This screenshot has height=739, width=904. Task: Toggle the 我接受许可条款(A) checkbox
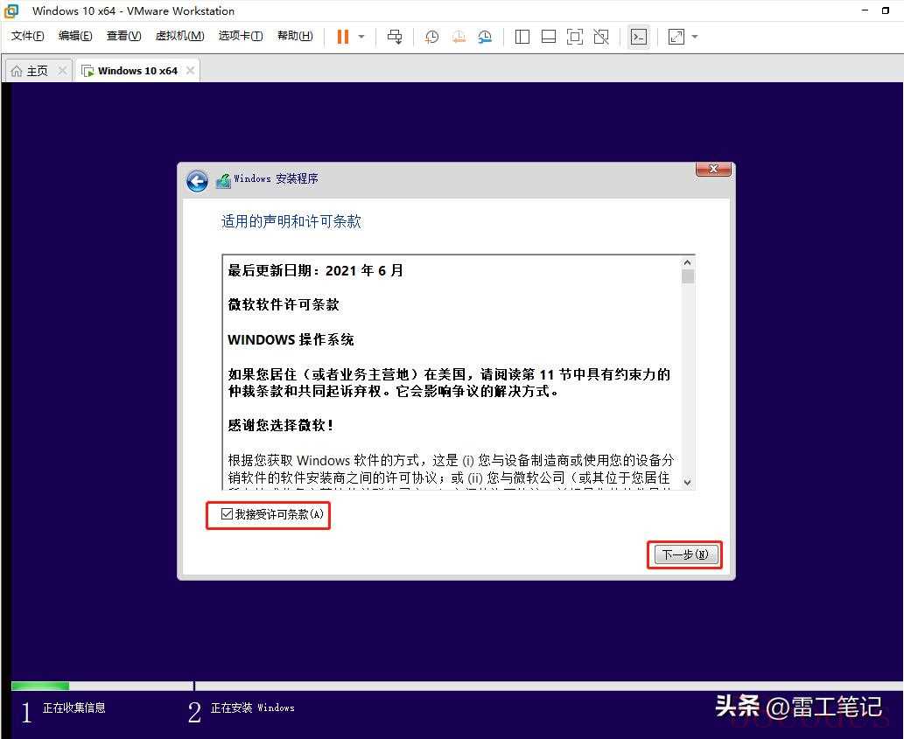pyautogui.click(x=228, y=513)
